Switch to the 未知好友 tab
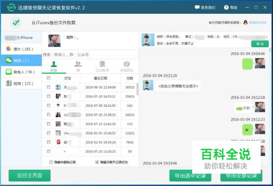This screenshot has width=273, height=186. 127,66
